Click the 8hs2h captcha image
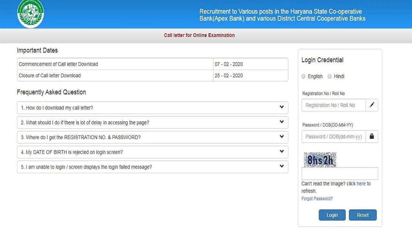 click(x=320, y=160)
